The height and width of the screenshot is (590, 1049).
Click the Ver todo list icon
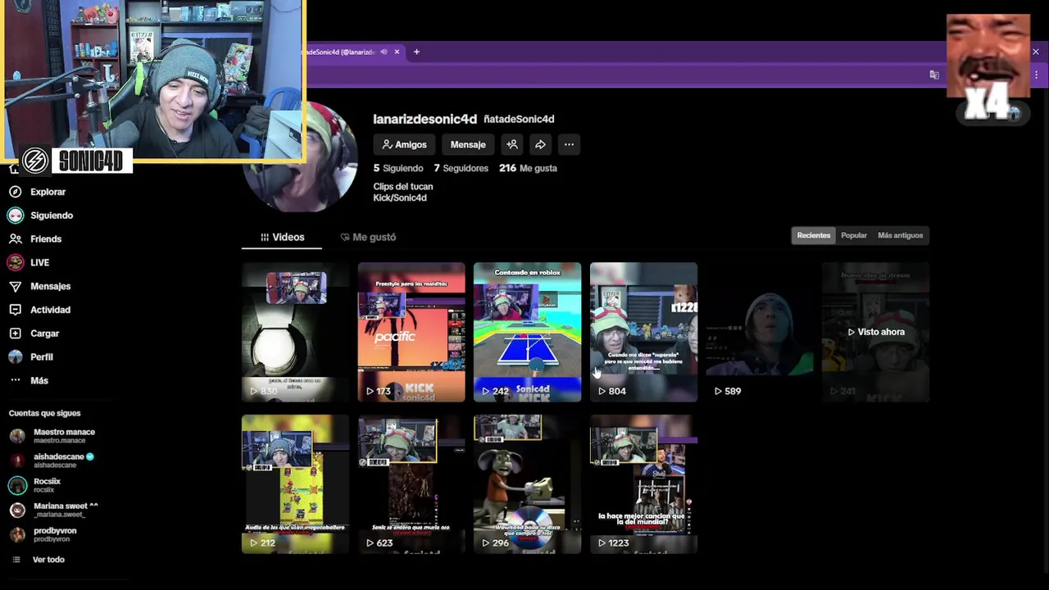16,560
